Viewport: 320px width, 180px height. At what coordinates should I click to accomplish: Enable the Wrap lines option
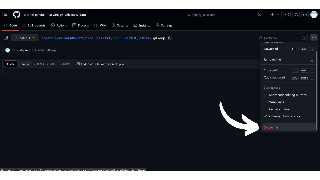[x=276, y=102]
